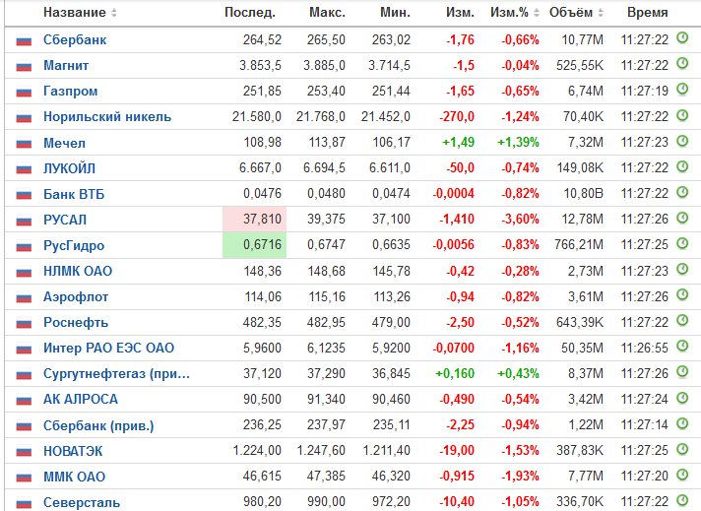701x511 pixels.
Task: Open the ММК ОАО stock link
Action: [74, 477]
